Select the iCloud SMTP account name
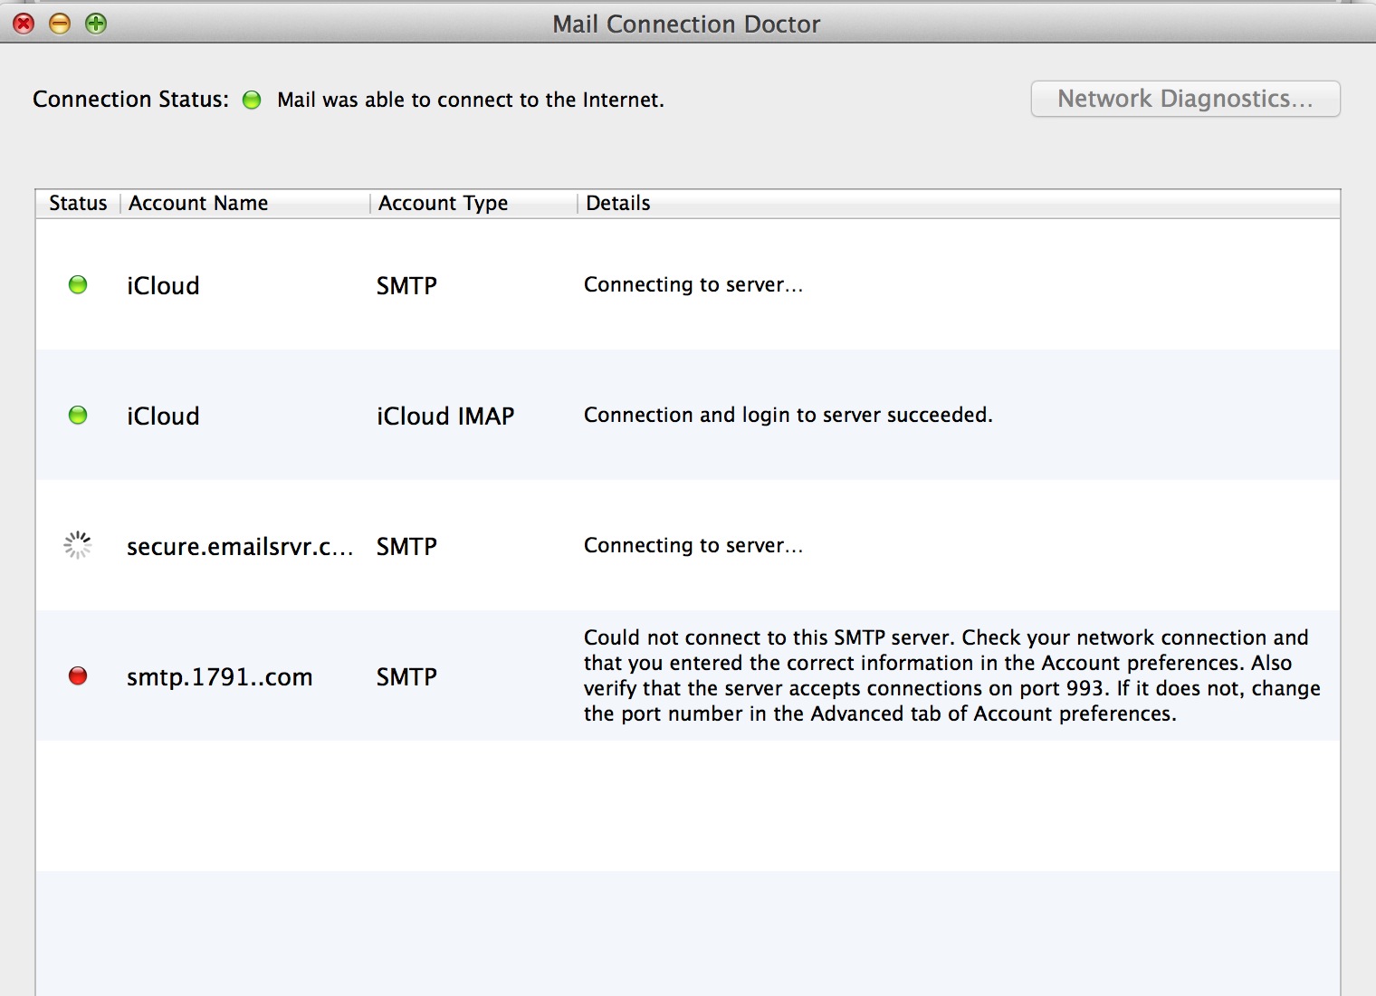Viewport: 1376px width, 996px height. click(163, 286)
